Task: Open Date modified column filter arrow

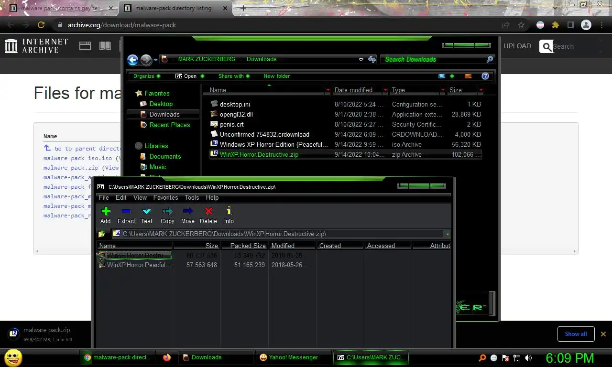Action: pos(385,90)
